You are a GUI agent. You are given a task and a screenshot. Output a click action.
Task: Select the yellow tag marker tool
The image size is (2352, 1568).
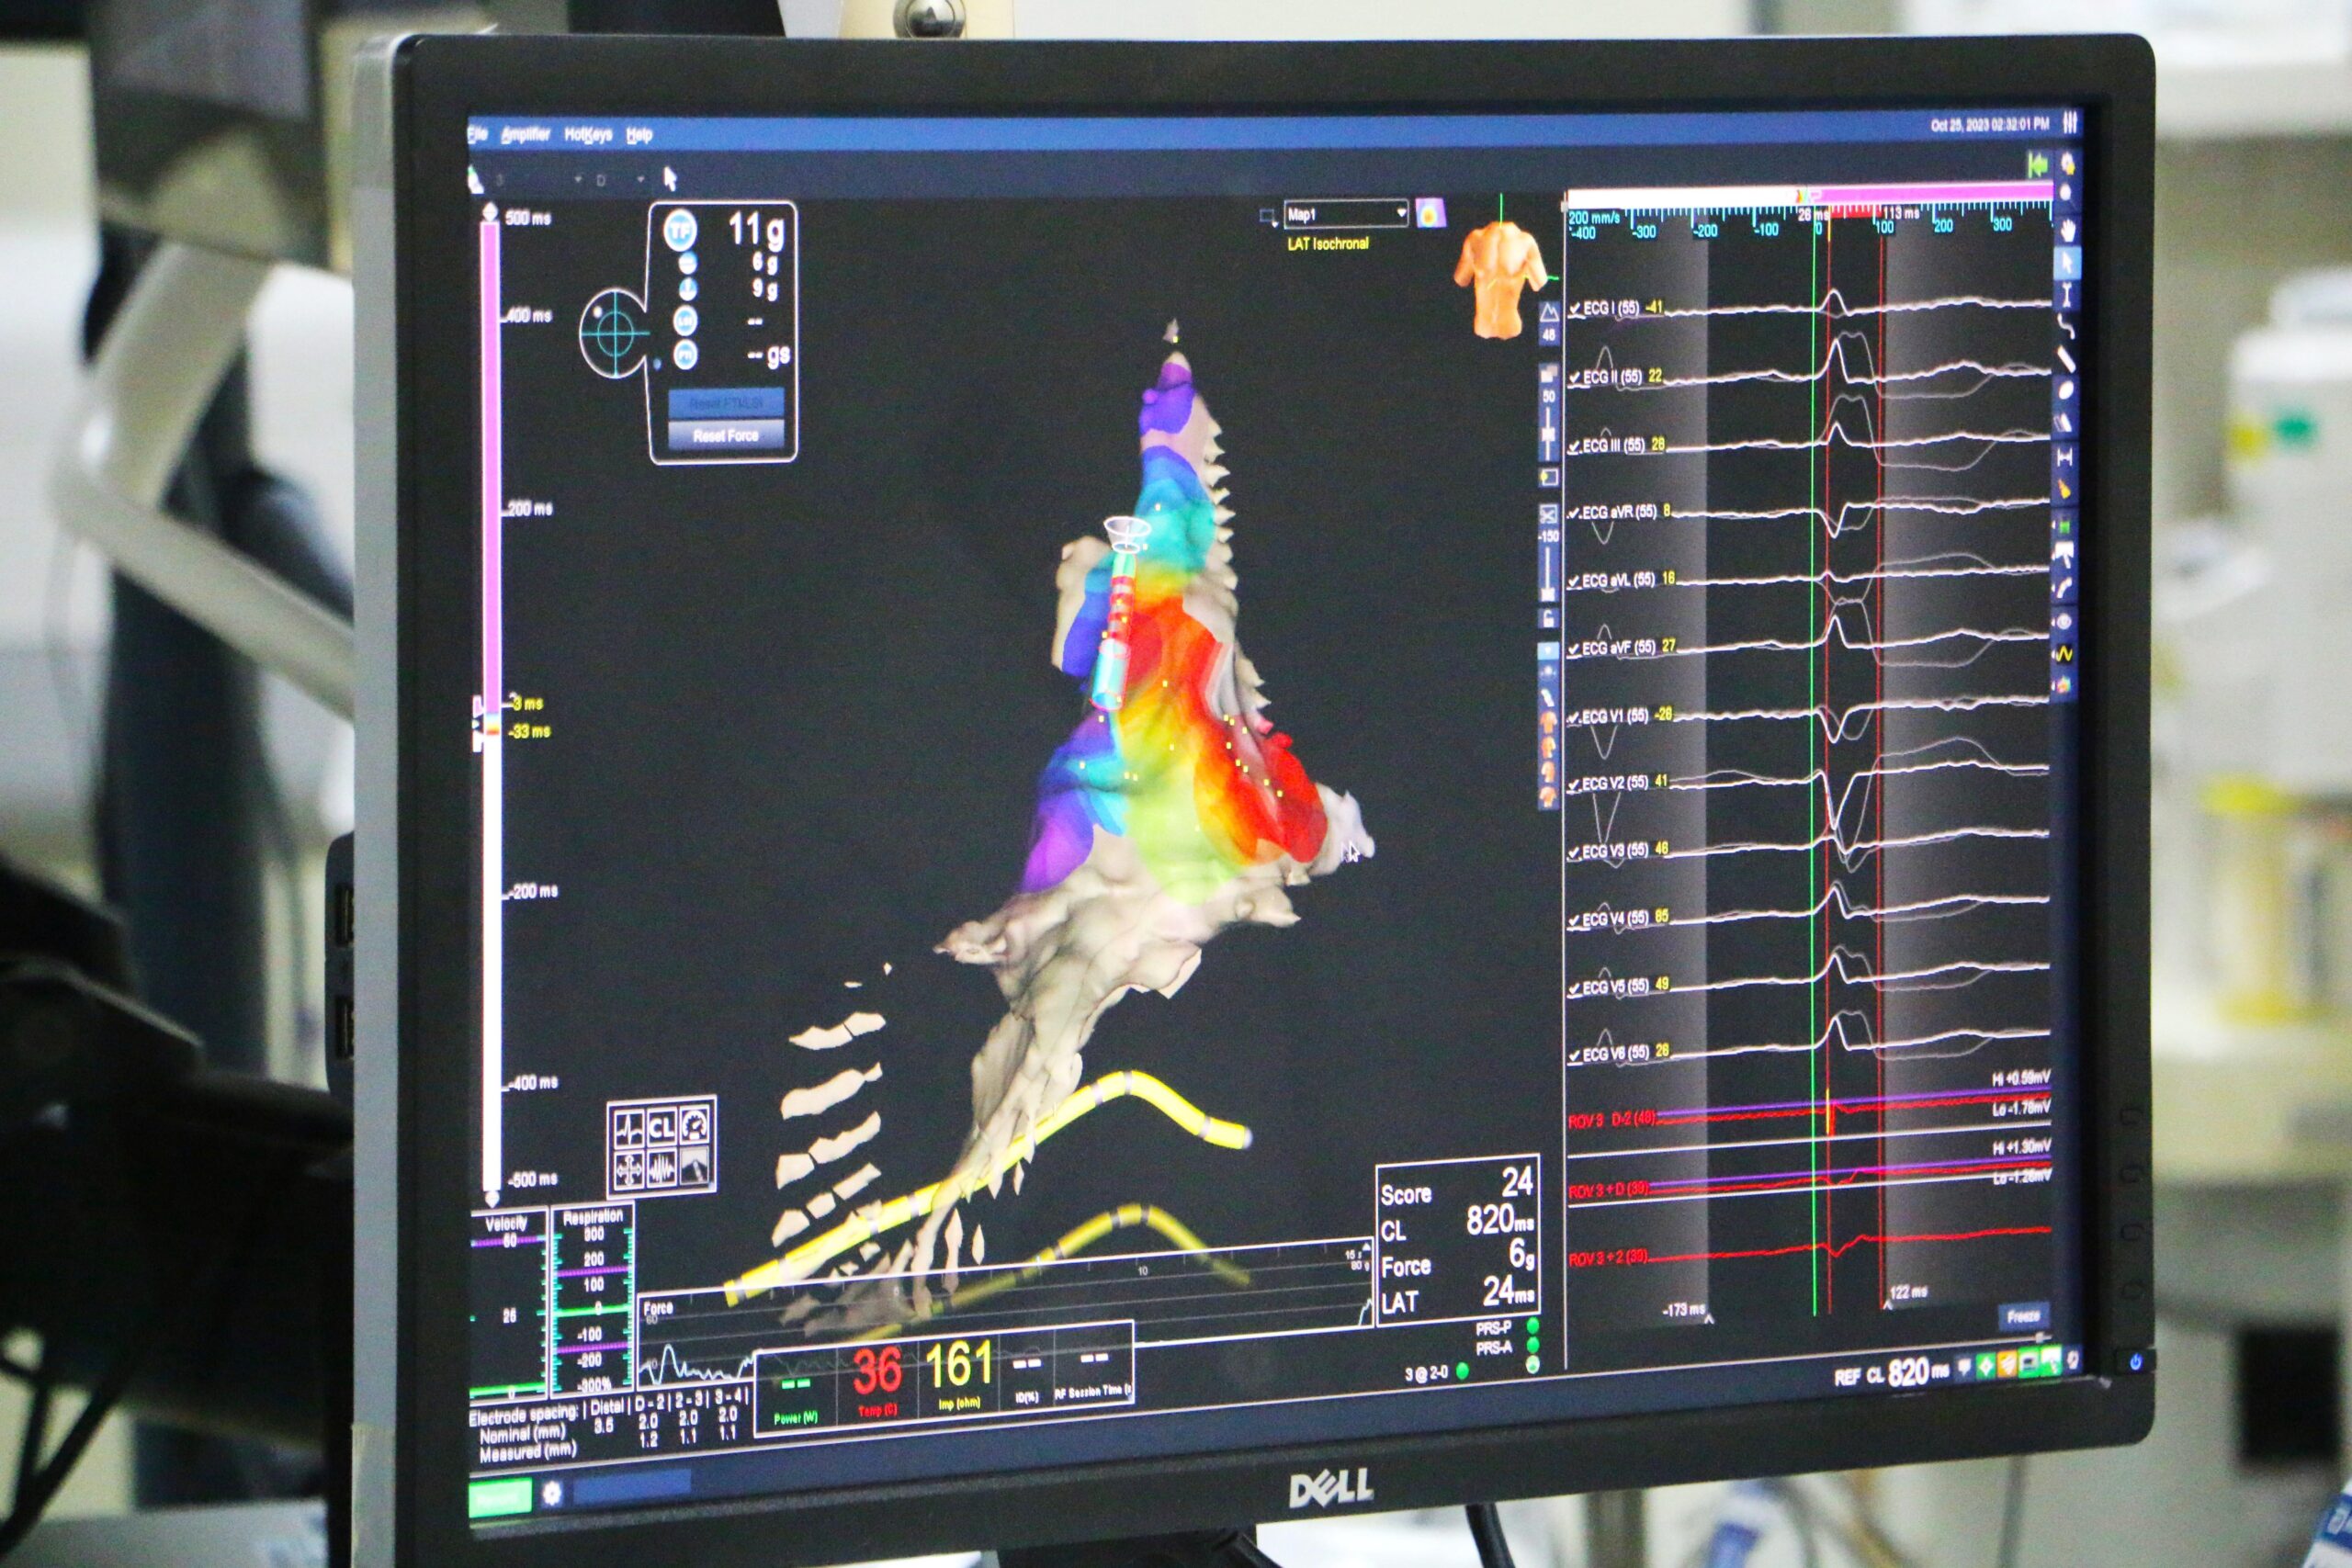2064,490
